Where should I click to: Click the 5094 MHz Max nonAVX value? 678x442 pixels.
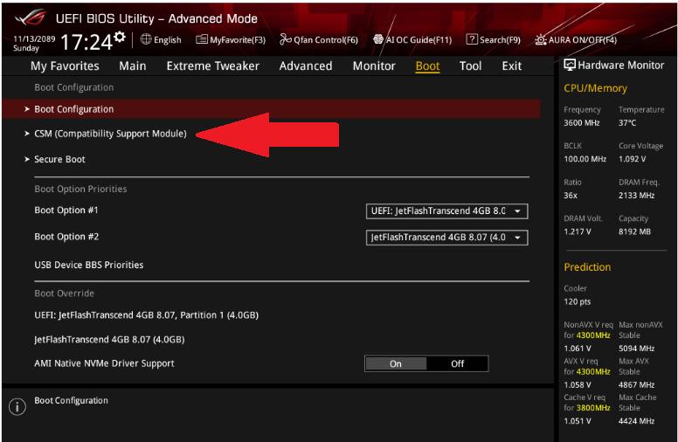(636, 349)
